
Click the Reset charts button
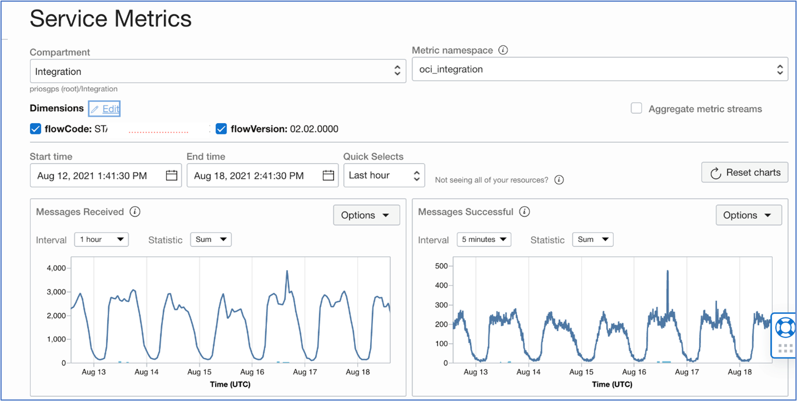click(x=744, y=172)
